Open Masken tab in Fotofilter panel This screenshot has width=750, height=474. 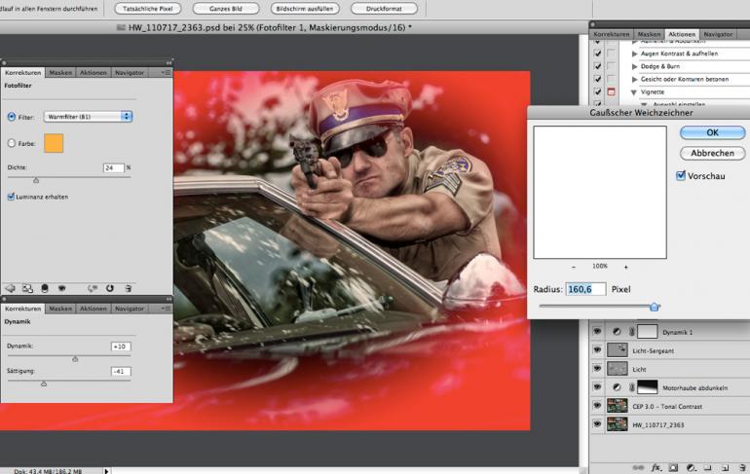[x=60, y=72]
